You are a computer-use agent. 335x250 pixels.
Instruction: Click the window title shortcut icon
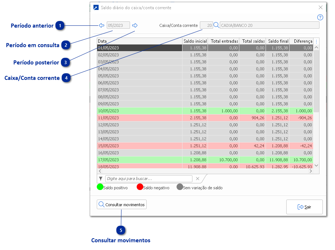[x=96, y=8]
